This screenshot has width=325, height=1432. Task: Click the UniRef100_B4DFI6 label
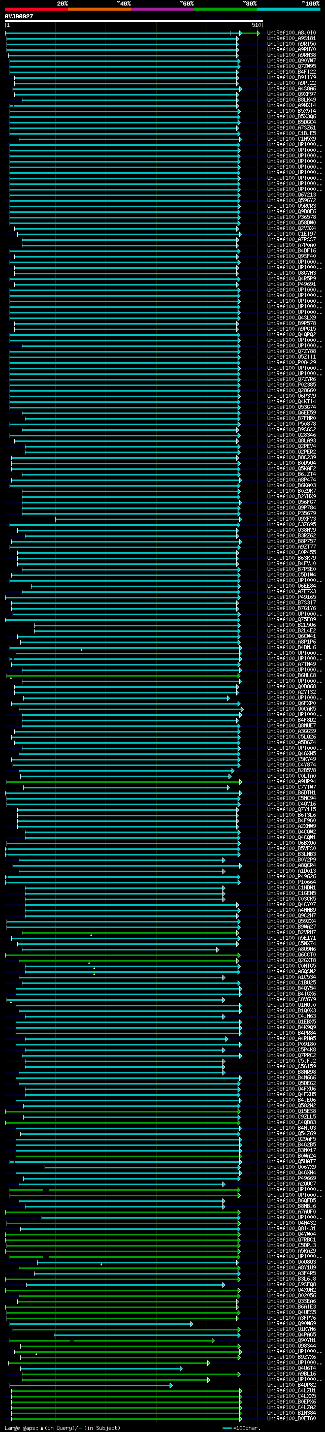291,251
